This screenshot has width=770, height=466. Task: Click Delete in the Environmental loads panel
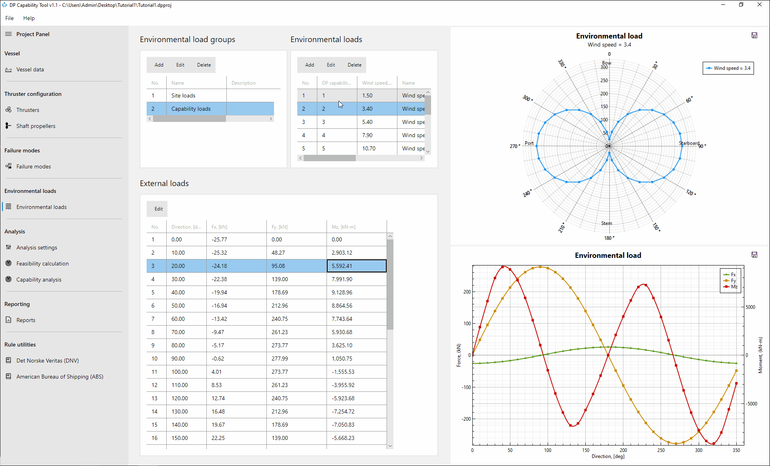pyautogui.click(x=355, y=65)
